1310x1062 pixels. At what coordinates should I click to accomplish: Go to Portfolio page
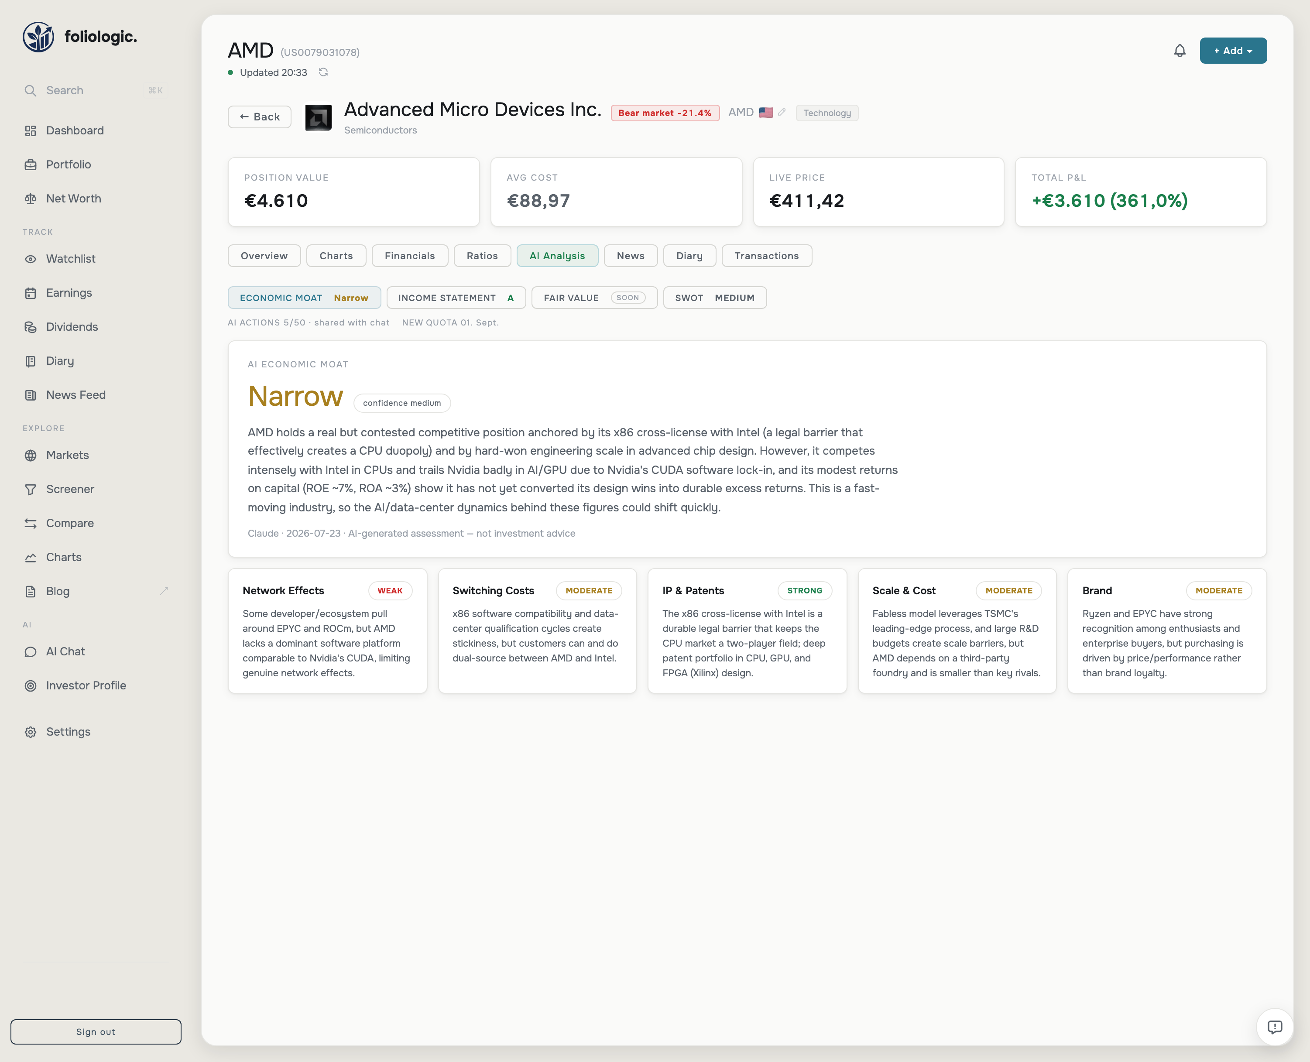tap(68, 164)
